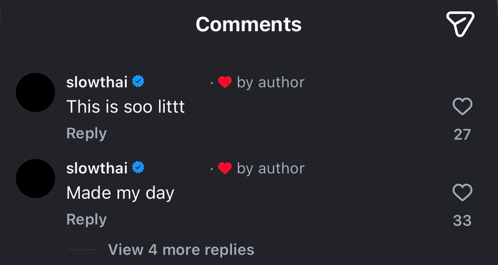Click red author-liked heart above "This is soo littt"
This screenshot has width=498, height=265.
click(x=225, y=82)
